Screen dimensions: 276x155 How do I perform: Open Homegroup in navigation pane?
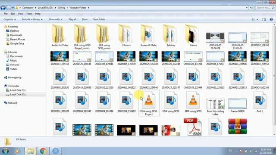(x=15, y=77)
